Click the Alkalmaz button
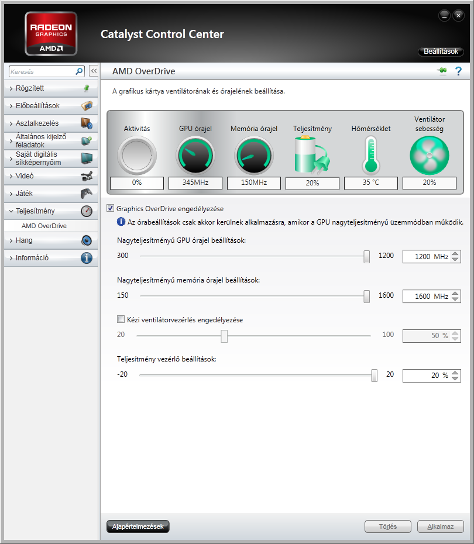Image resolution: width=474 pixels, height=544 pixels. (440, 526)
